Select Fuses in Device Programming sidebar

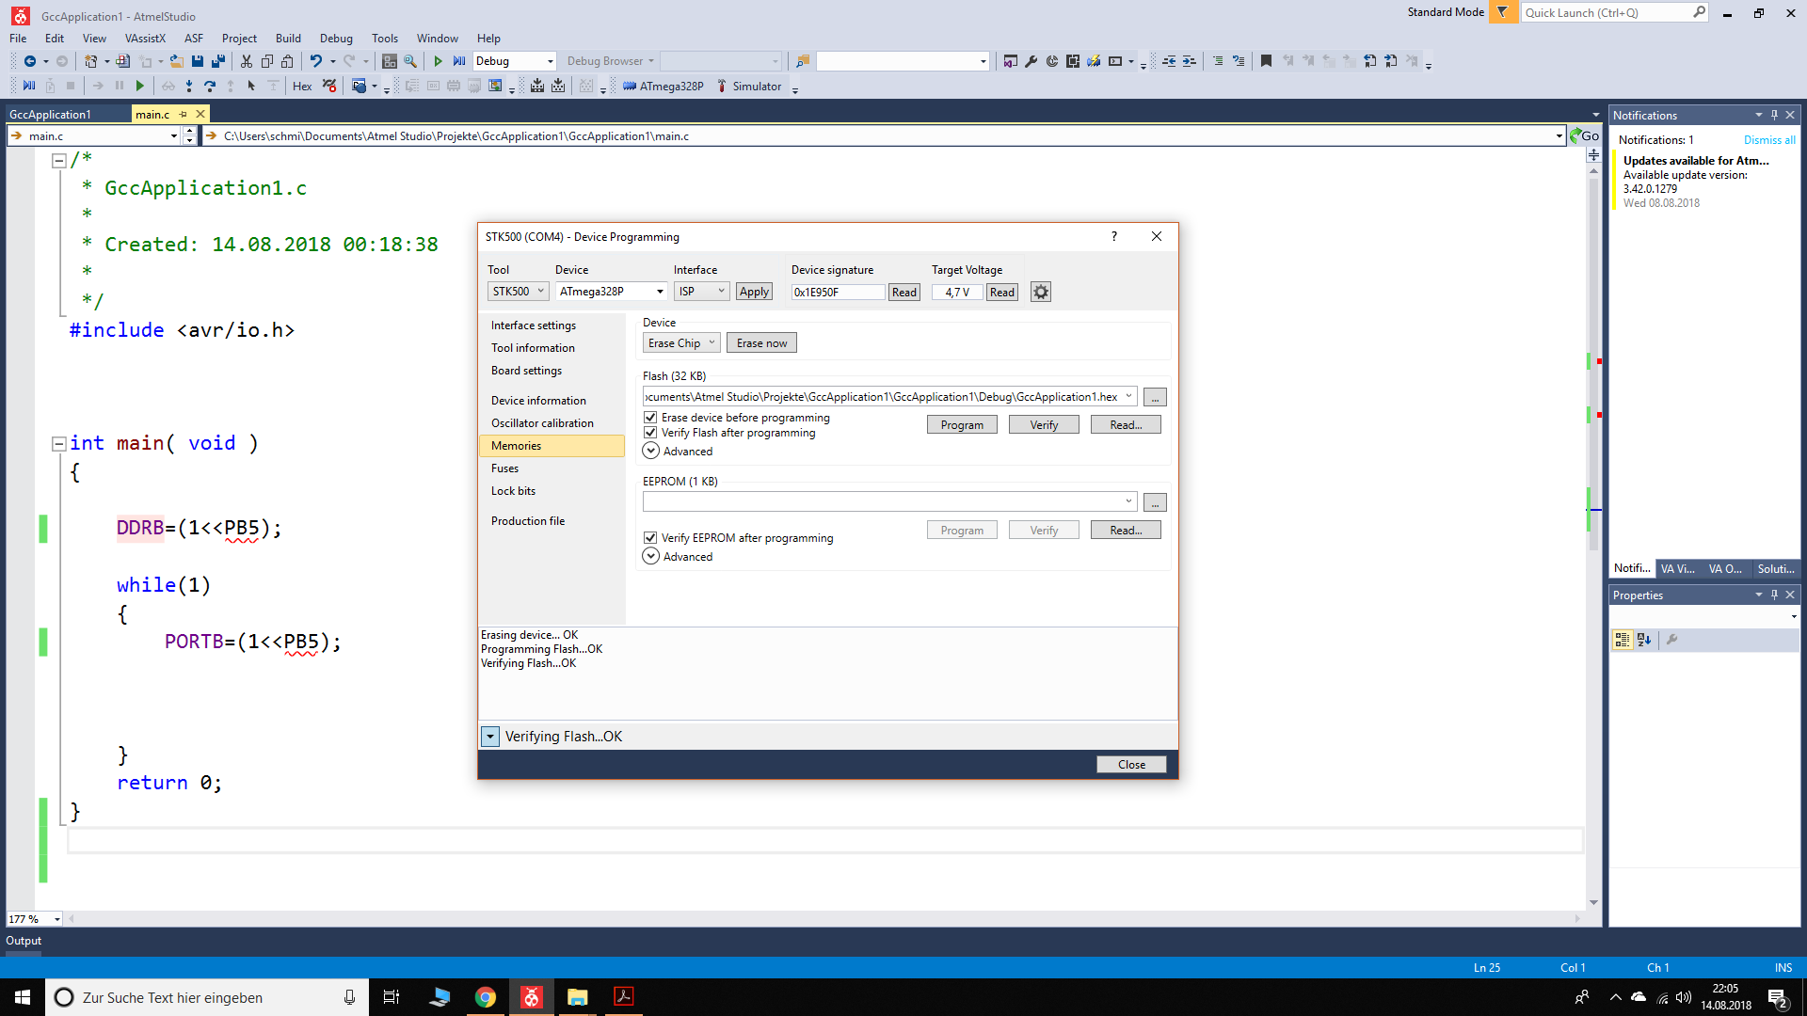click(505, 468)
